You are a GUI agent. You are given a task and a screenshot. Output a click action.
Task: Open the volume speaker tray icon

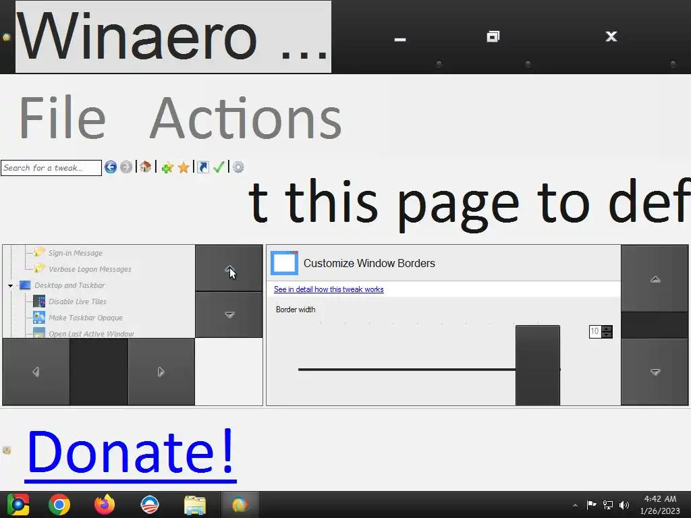point(624,505)
